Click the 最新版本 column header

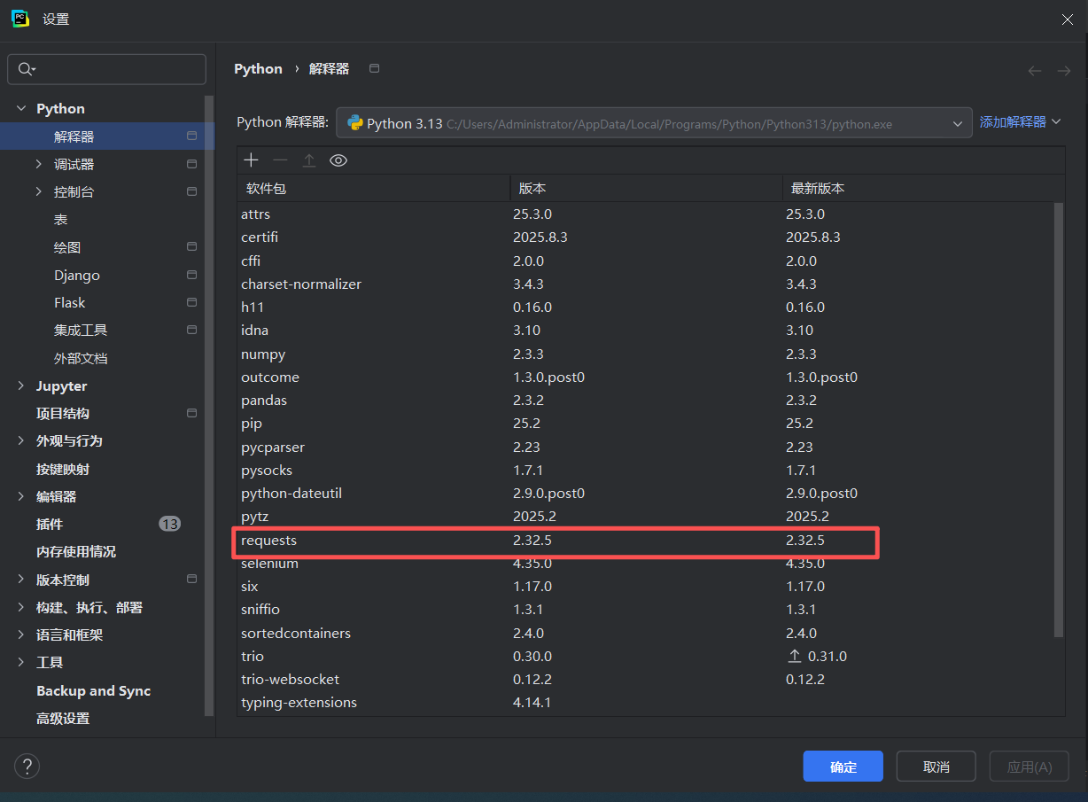924,189
